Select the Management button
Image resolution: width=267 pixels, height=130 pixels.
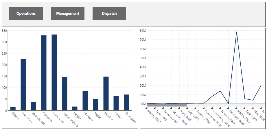(x=68, y=14)
